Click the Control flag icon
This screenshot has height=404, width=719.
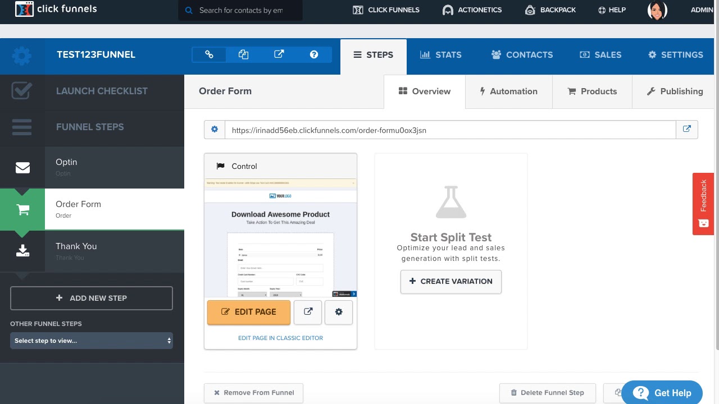(220, 166)
